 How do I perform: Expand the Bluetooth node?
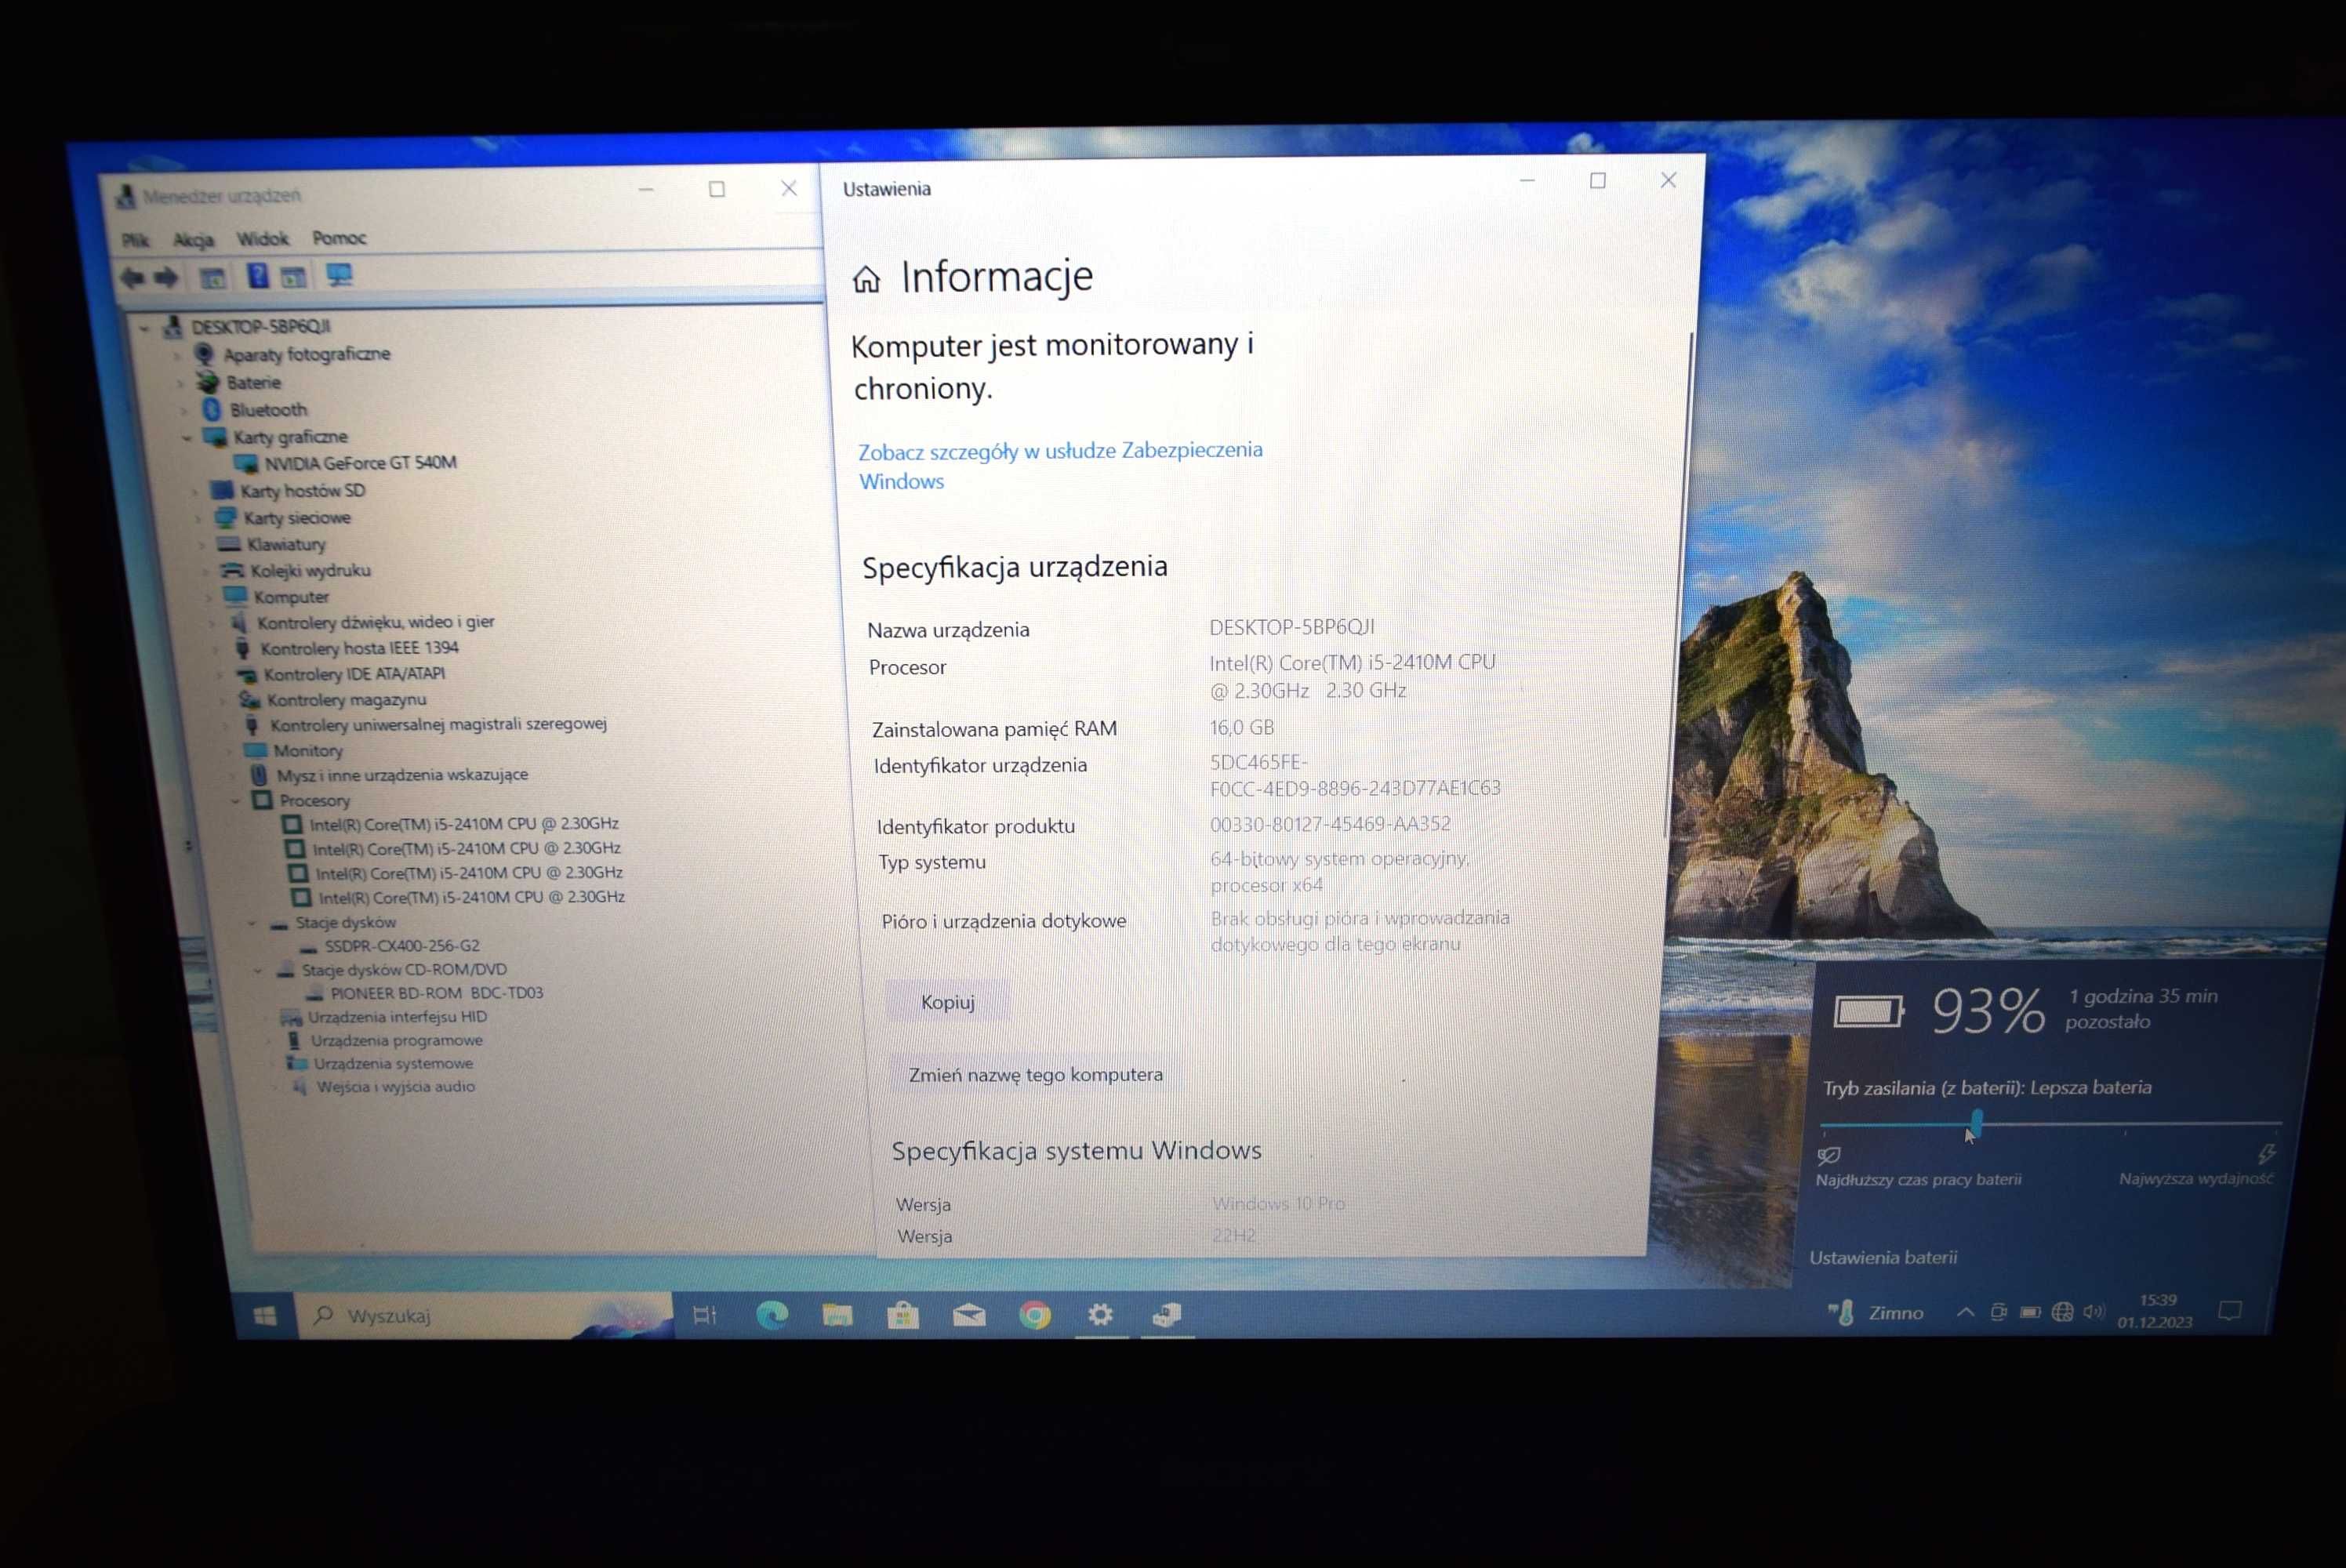[x=184, y=411]
